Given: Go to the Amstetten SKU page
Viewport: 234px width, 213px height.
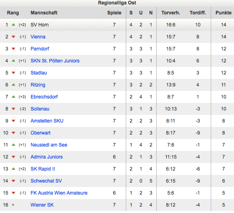Looking at the screenshot, I should tap(47, 121).
